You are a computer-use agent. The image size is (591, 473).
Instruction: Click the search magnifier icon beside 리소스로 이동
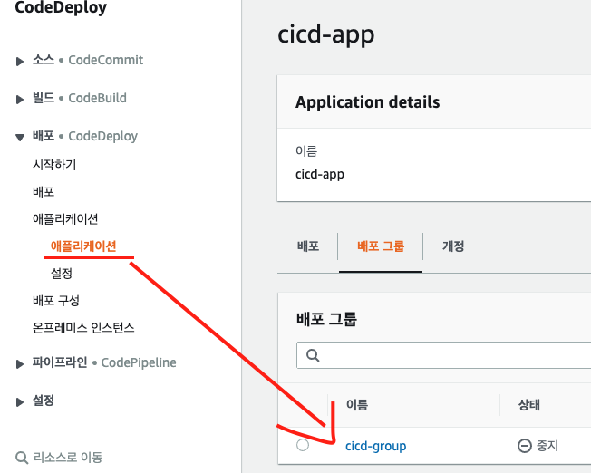click(x=22, y=458)
